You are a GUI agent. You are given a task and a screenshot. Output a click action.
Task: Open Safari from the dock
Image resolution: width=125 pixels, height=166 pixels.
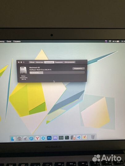pyautogui.click(x=31, y=138)
